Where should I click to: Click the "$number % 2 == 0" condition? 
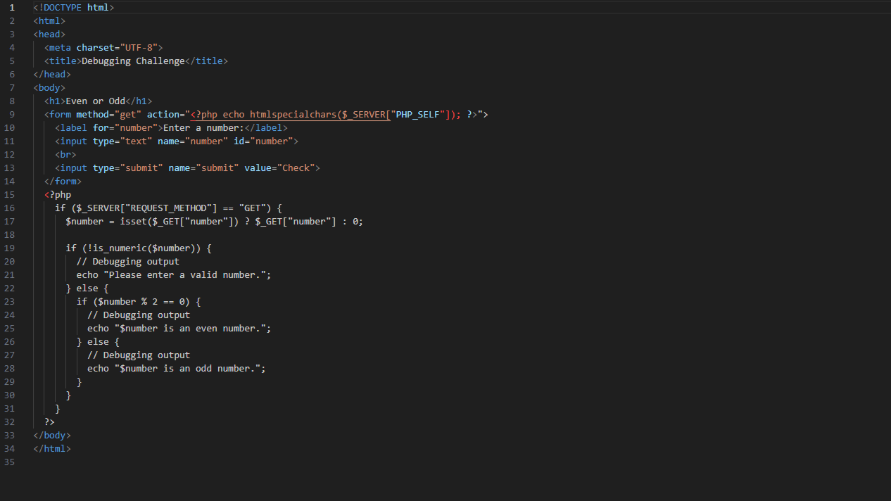click(144, 301)
